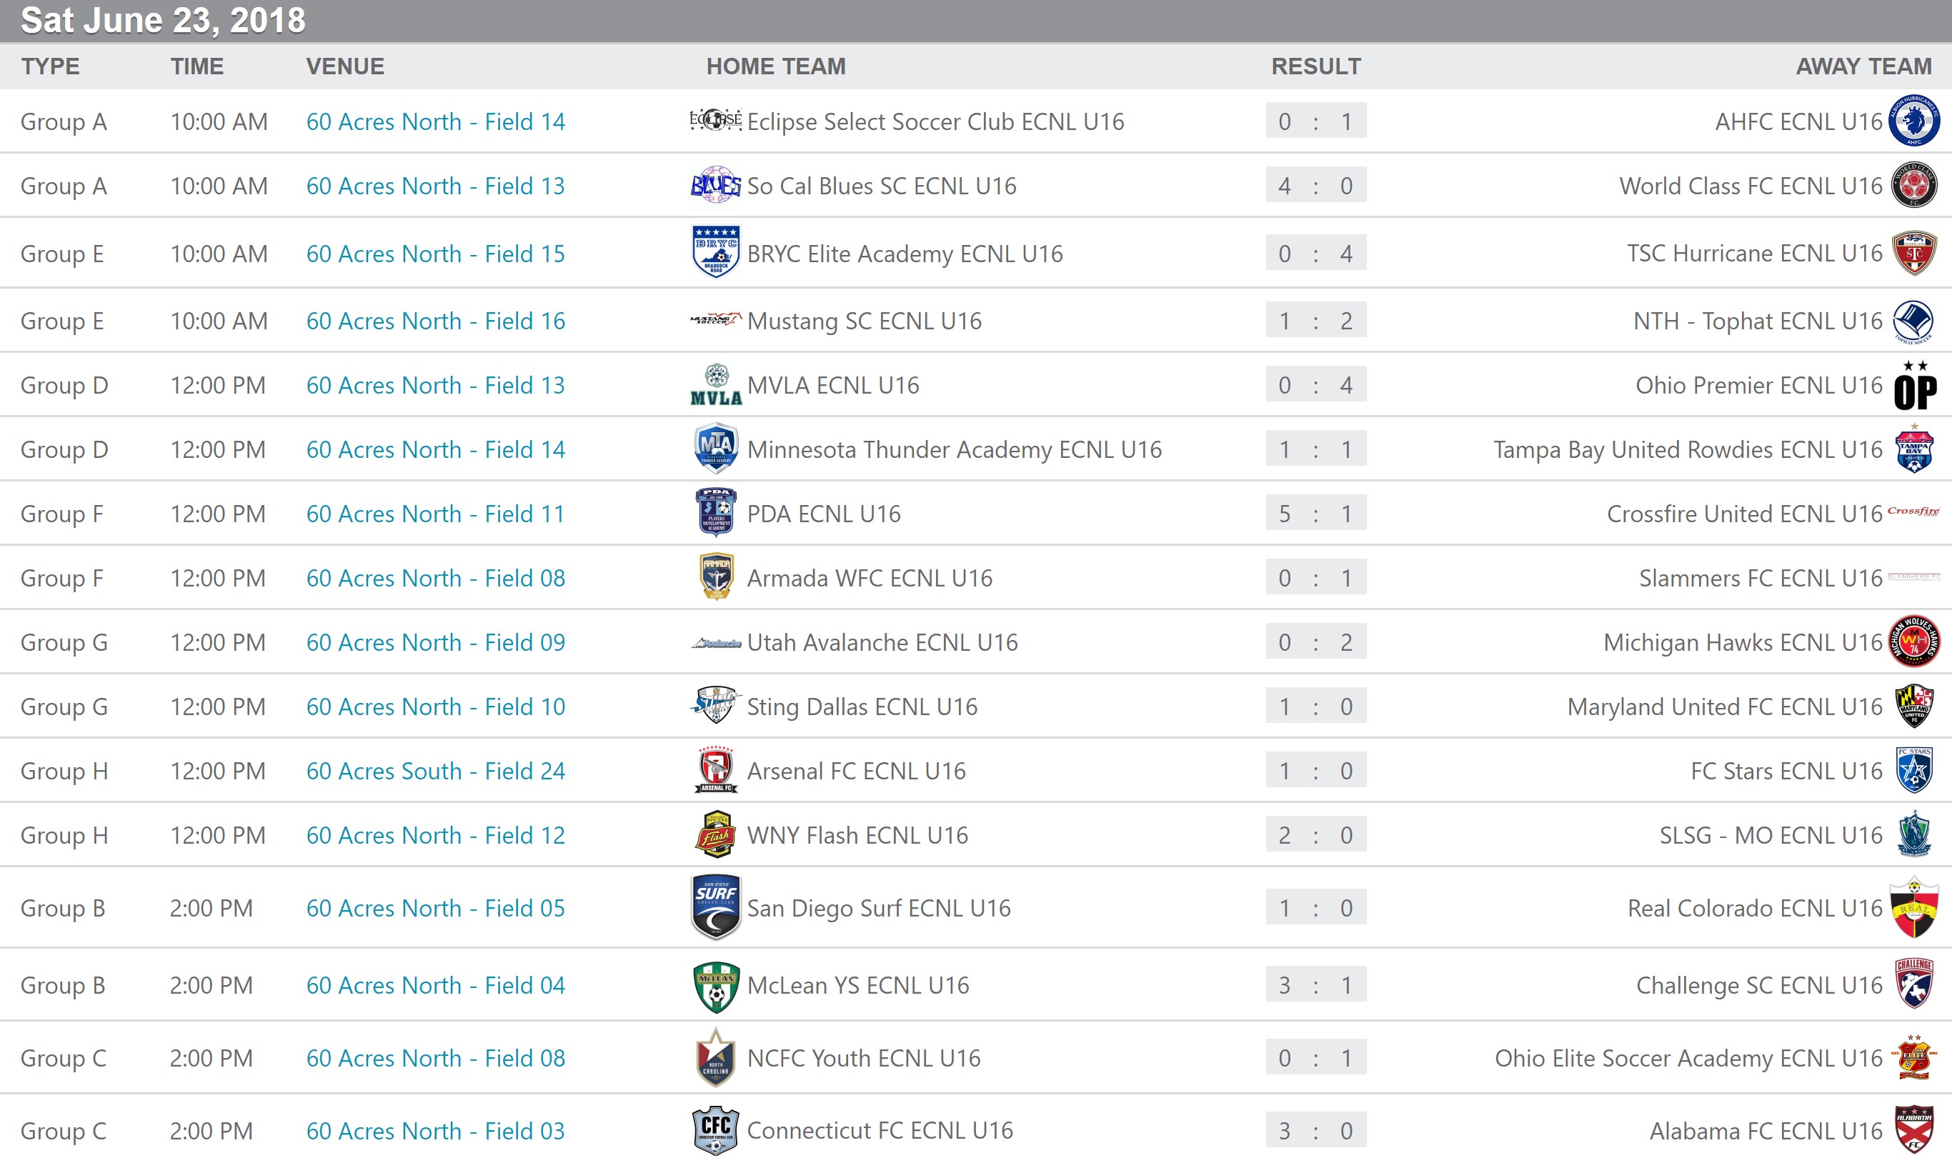Open venue link for Eclipse Select match
Screen dimensions: 1952x1163
(435, 121)
